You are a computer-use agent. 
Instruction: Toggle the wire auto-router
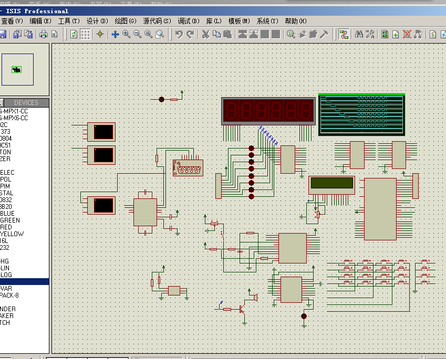pyautogui.click(x=344, y=35)
